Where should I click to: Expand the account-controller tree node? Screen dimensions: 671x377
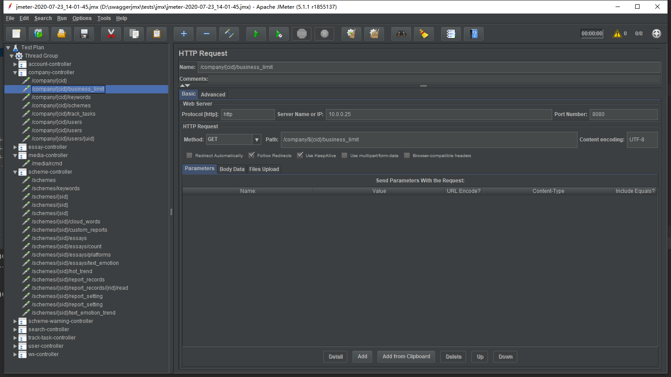[x=15, y=64]
